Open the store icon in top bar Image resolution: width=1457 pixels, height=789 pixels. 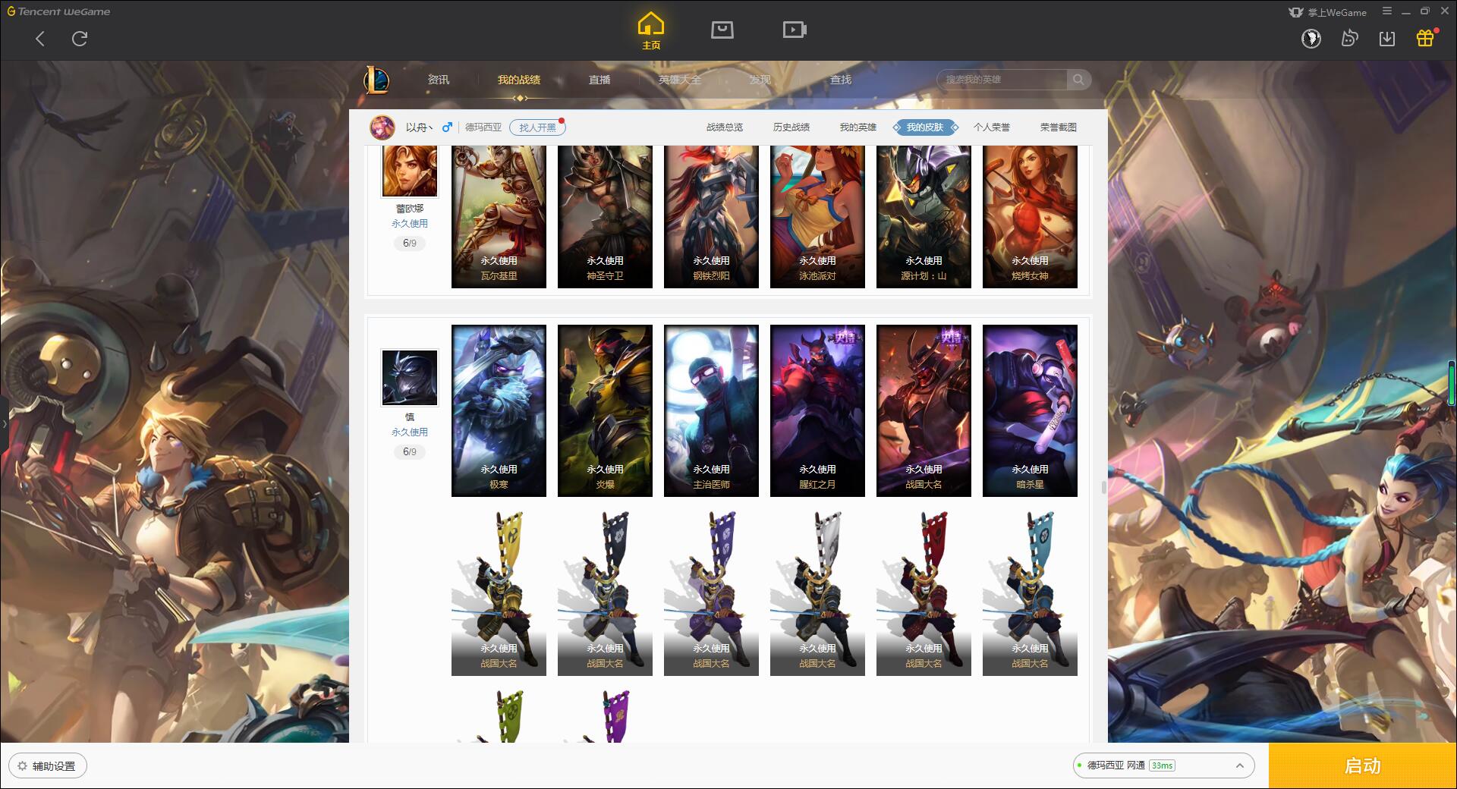pos(722,30)
